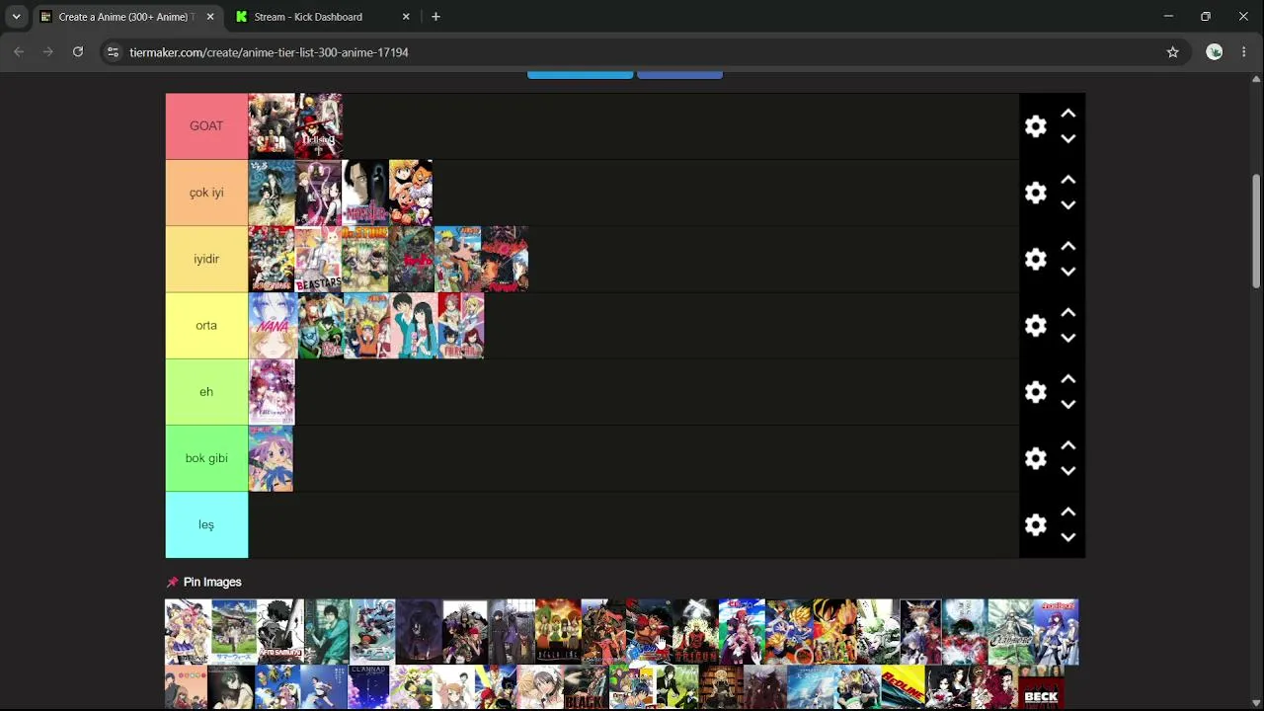Reload the tiermaker page

(x=78, y=52)
